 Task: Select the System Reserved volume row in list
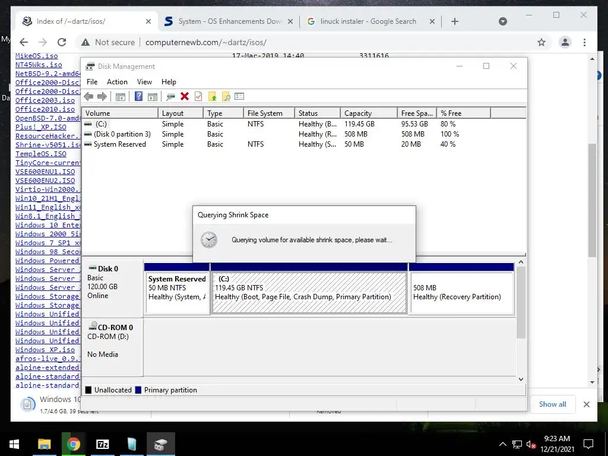[x=303, y=144]
